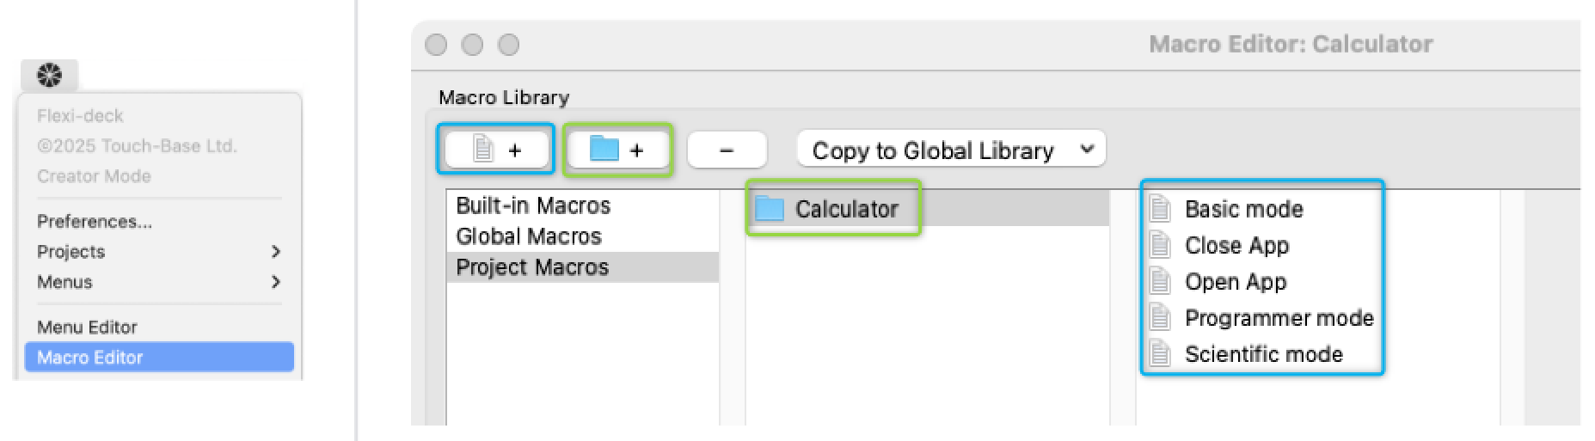Select the Programmer mode macro
This screenshot has height=441, width=1595.
pyautogui.click(x=1279, y=318)
